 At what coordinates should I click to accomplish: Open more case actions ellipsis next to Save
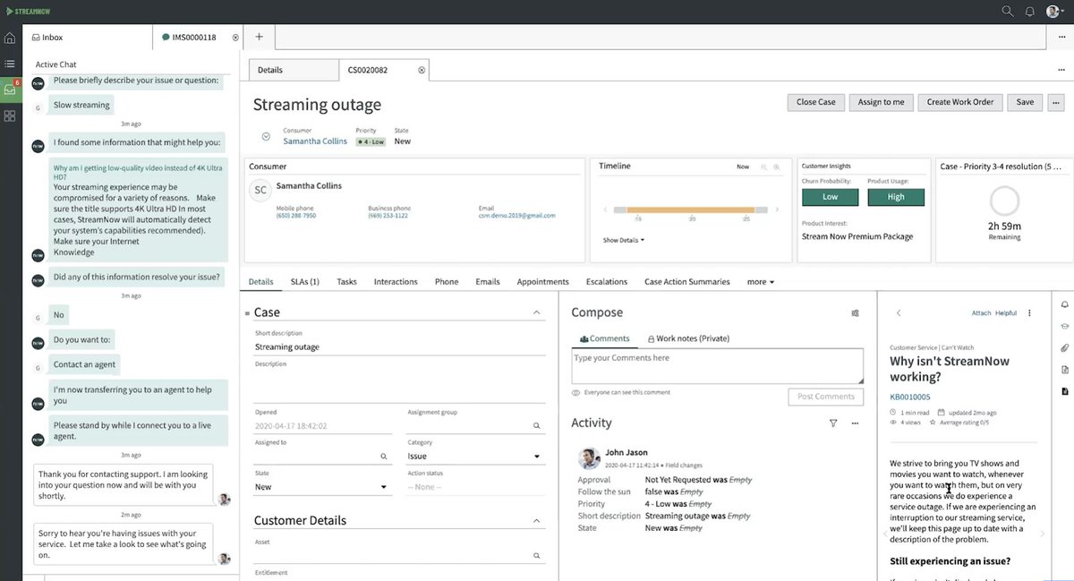[x=1056, y=102]
